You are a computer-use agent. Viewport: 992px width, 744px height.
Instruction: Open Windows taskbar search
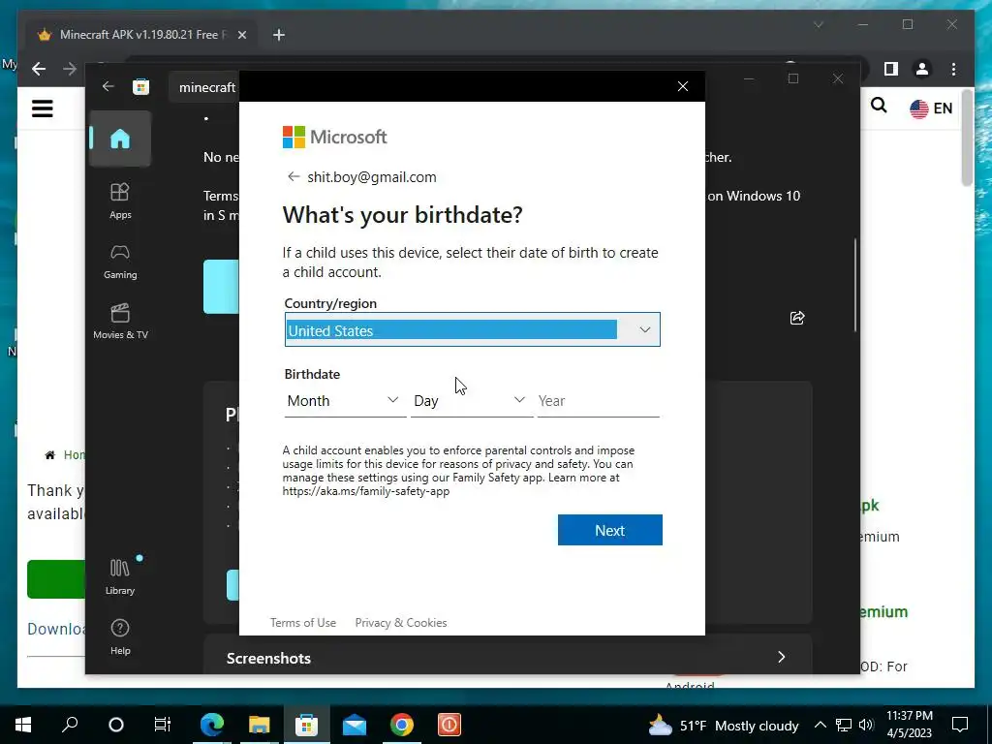[70, 725]
